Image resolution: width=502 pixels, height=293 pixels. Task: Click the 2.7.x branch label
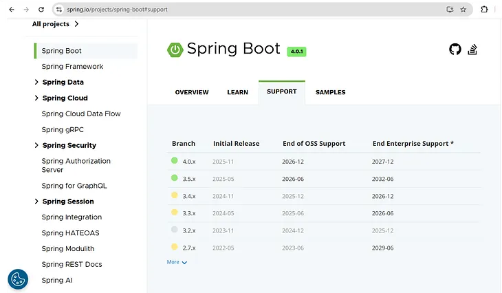pos(189,248)
